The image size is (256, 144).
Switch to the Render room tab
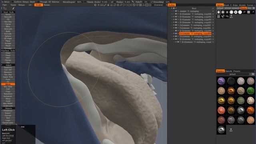point(47,5)
